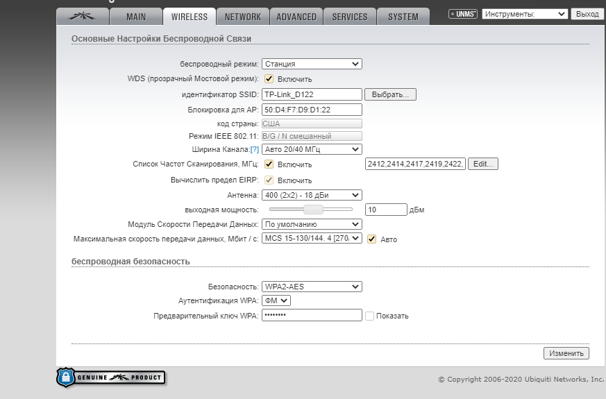
Task: Expand the Инструменты tools dropdown
Action: tap(524, 14)
